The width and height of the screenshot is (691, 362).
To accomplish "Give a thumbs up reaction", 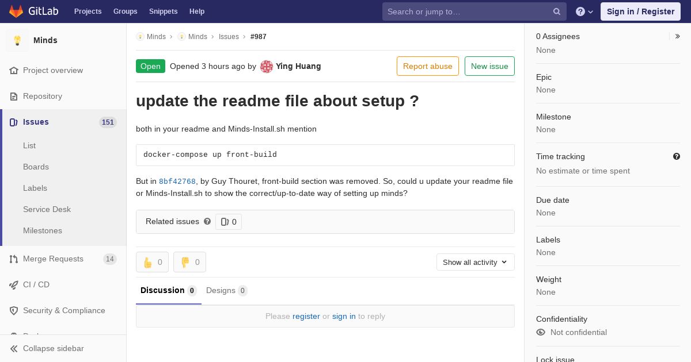I will [153, 262].
